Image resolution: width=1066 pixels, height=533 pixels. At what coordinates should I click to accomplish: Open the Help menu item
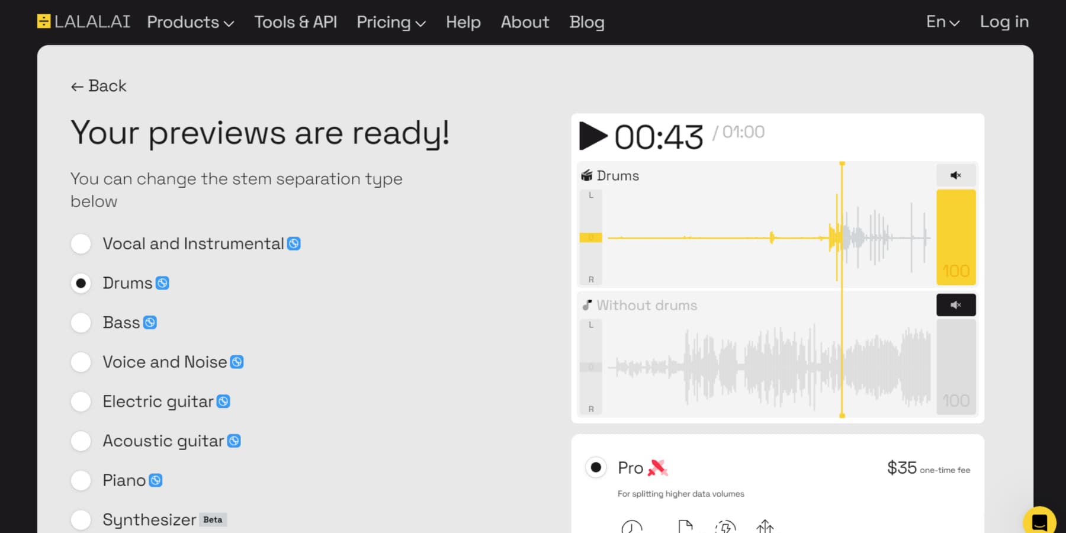[x=463, y=22]
